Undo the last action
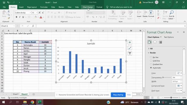 pyautogui.click(x=8, y=2)
